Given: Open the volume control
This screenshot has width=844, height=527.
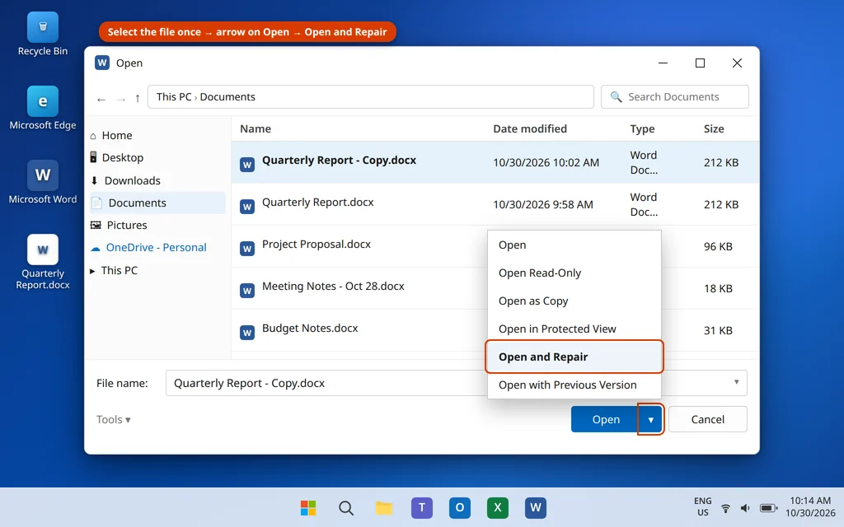Looking at the screenshot, I should (x=745, y=508).
